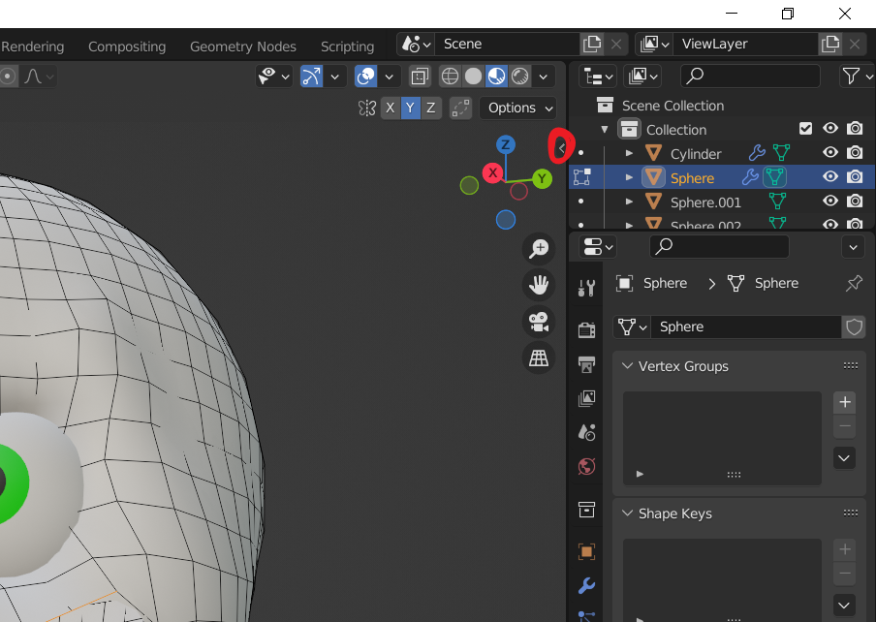Viewport: 876px width, 622px height.
Task: Open the Scripting workspace tab
Action: [347, 47]
